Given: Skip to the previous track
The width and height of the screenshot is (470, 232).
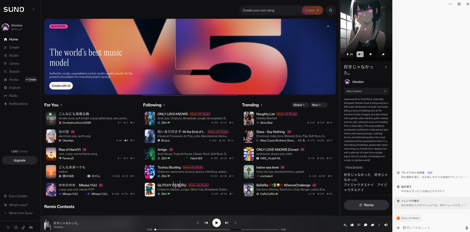Looking at the screenshot, I should (x=206, y=223).
